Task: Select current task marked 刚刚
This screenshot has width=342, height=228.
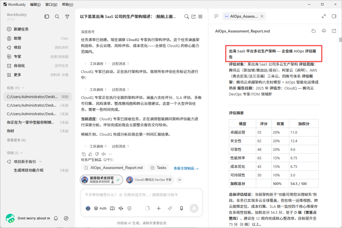Action: click(37, 97)
